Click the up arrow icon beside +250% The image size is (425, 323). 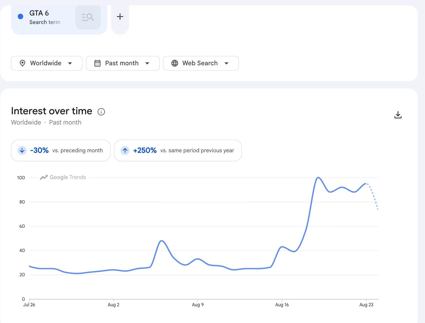coord(125,150)
